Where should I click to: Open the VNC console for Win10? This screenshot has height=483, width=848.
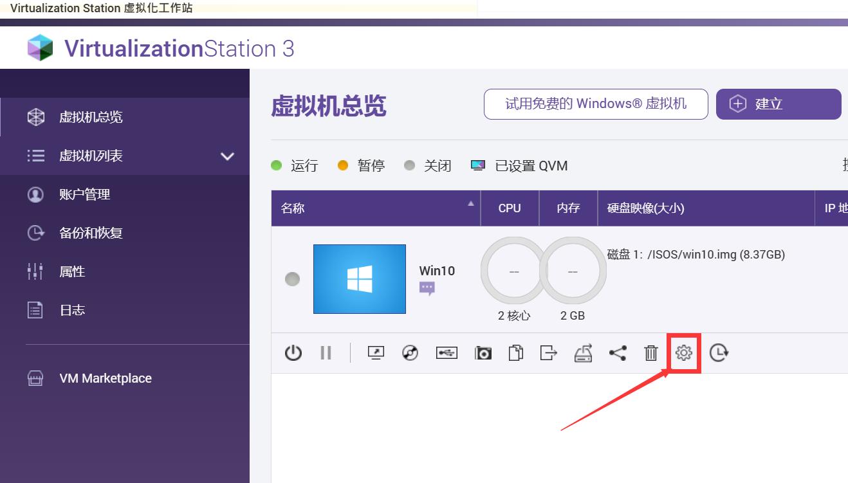[376, 352]
